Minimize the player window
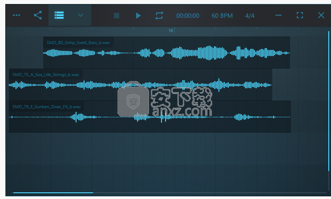The image size is (331, 199). (279, 15)
